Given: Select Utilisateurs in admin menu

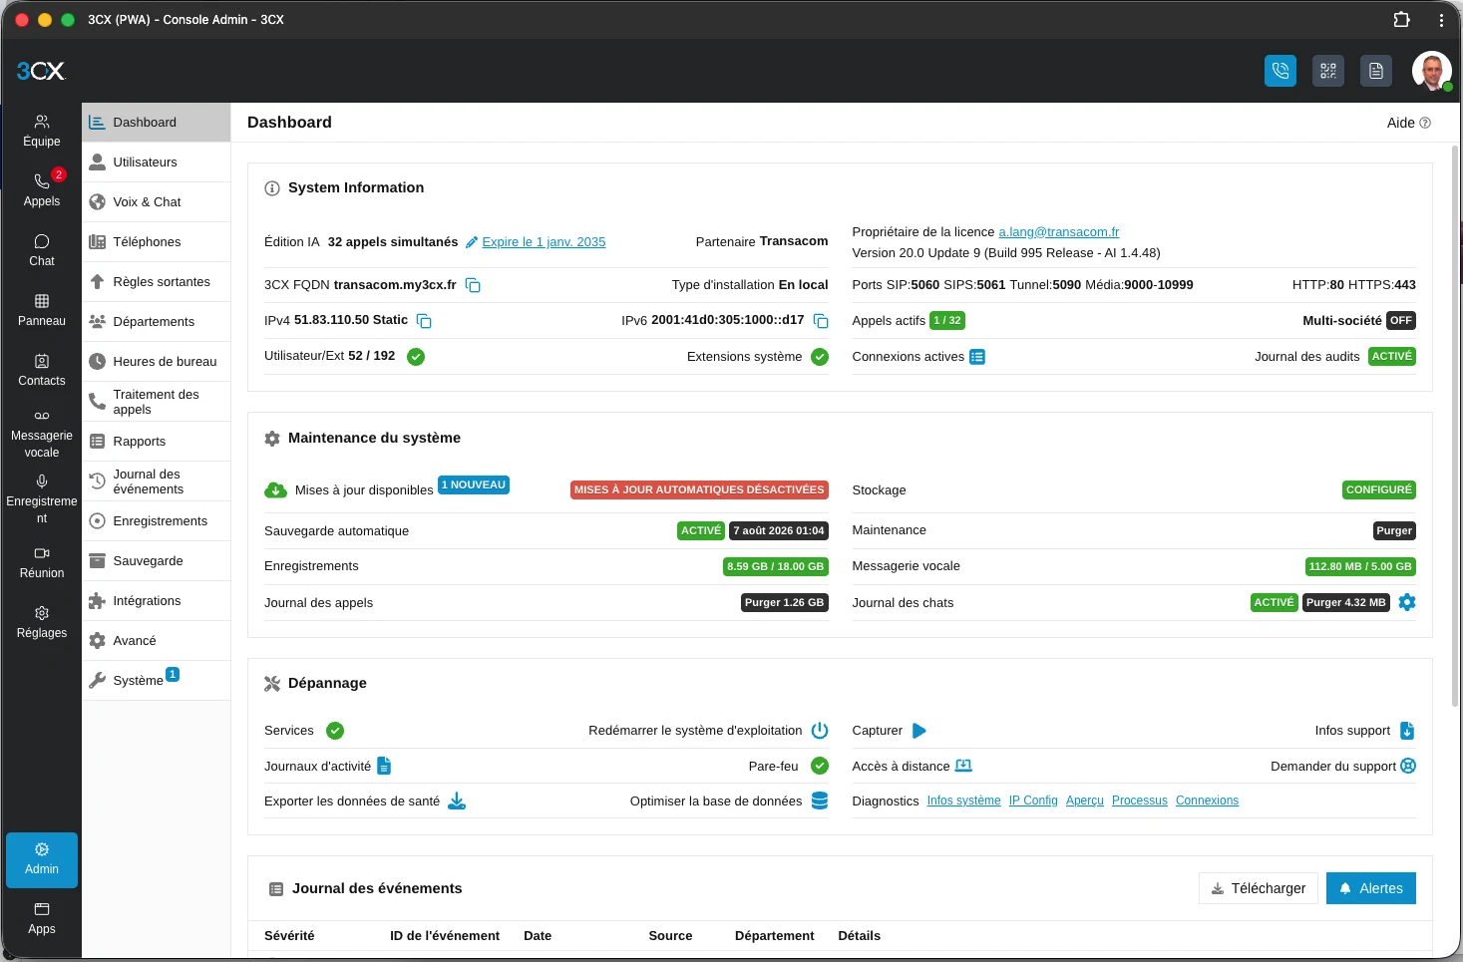Looking at the screenshot, I should pyautogui.click(x=156, y=162).
